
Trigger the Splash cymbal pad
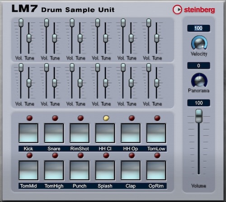click(105, 170)
